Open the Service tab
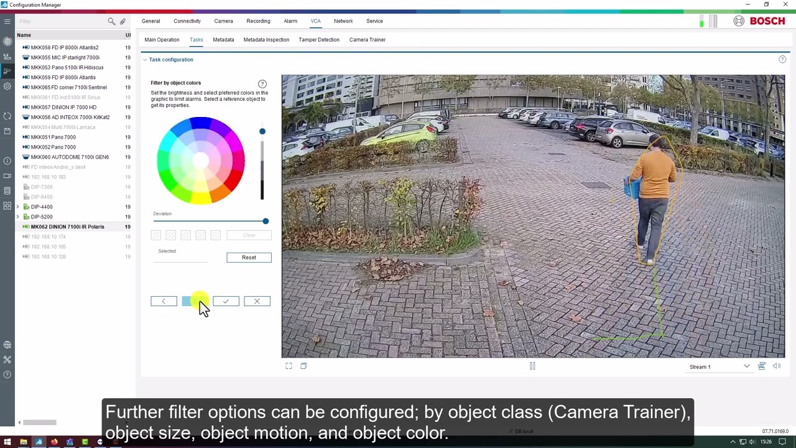The width and height of the screenshot is (796, 448). point(374,21)
